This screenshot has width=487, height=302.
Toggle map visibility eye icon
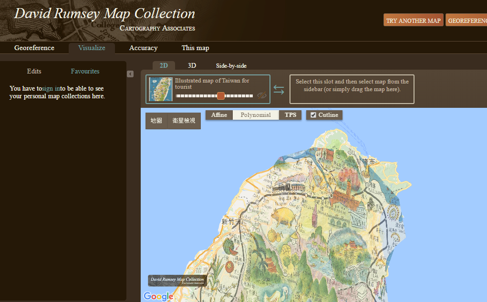coord(262,95)
